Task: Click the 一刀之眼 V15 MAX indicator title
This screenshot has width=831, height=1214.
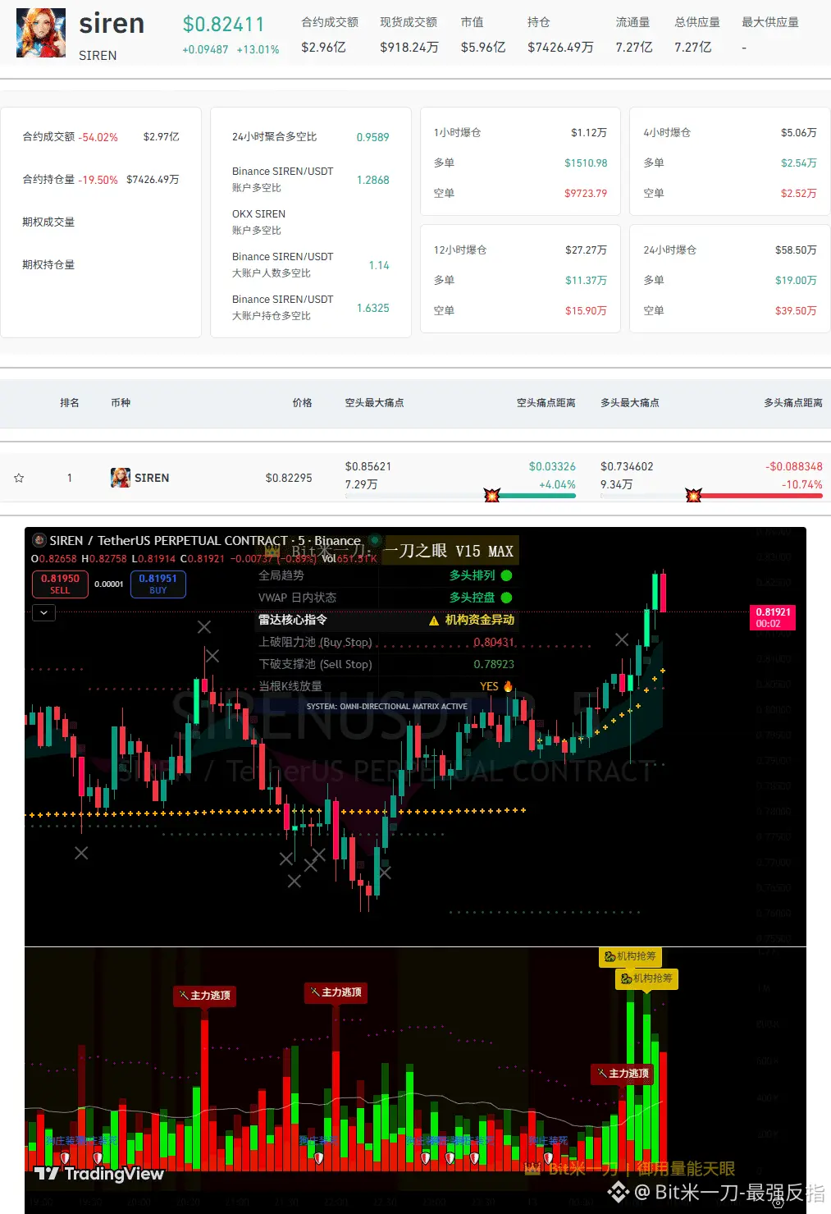Action: pyautogui.click(x=449, y=551)
